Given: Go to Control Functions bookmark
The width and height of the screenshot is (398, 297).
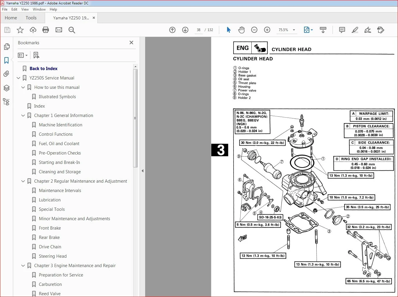Looking at the screenshot, I should (56, 134).
